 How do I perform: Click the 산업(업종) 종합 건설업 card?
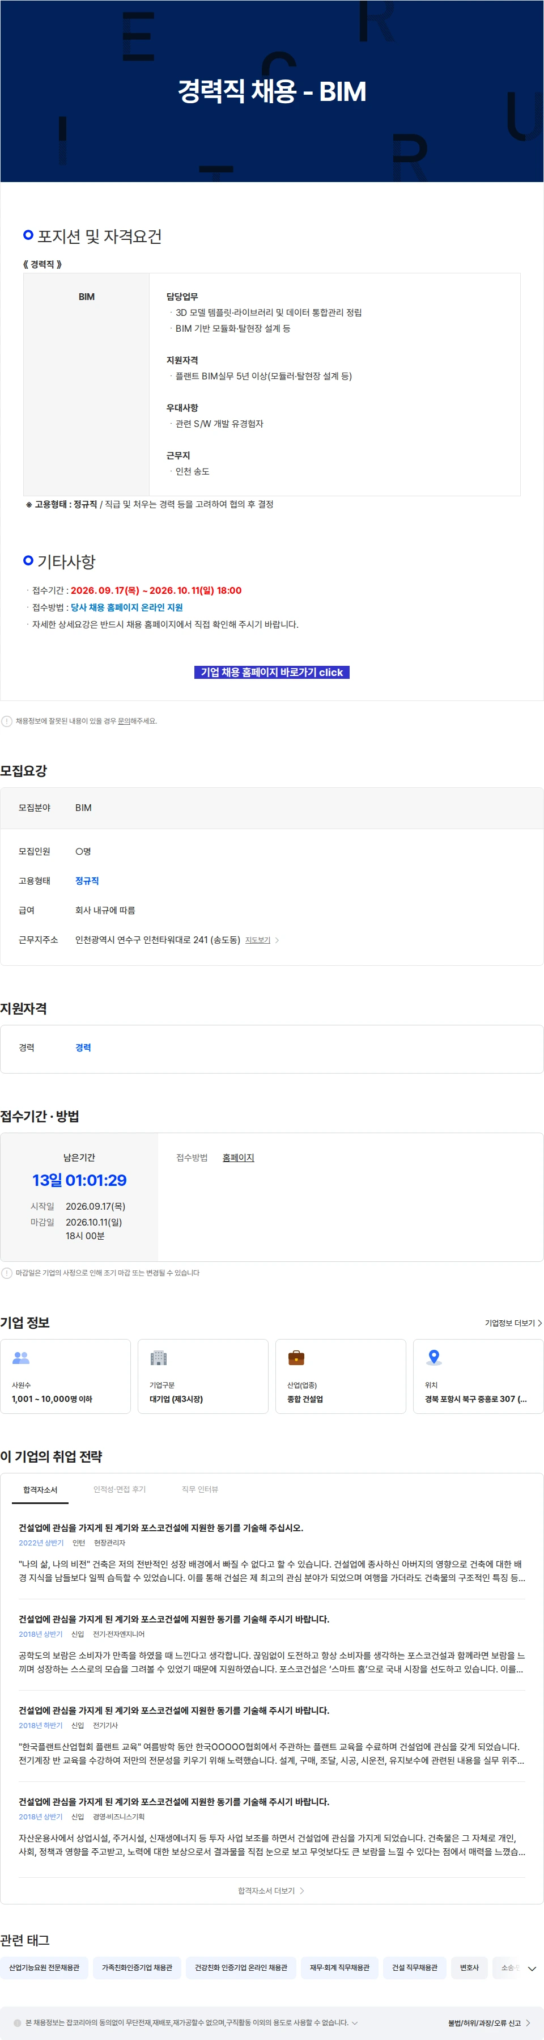point(341,1375)
